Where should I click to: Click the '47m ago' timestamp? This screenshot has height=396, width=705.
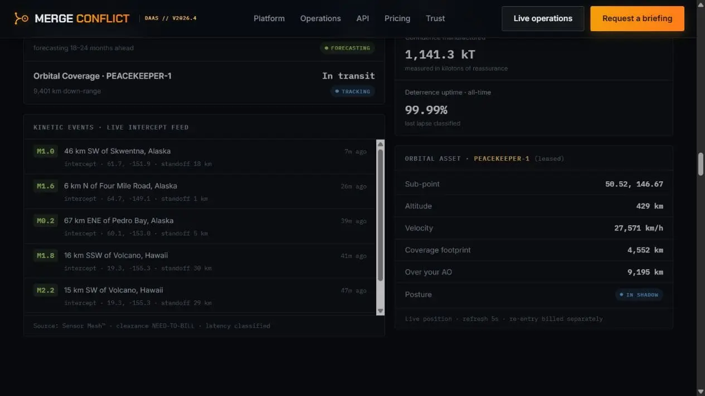(x=354, y=290)
